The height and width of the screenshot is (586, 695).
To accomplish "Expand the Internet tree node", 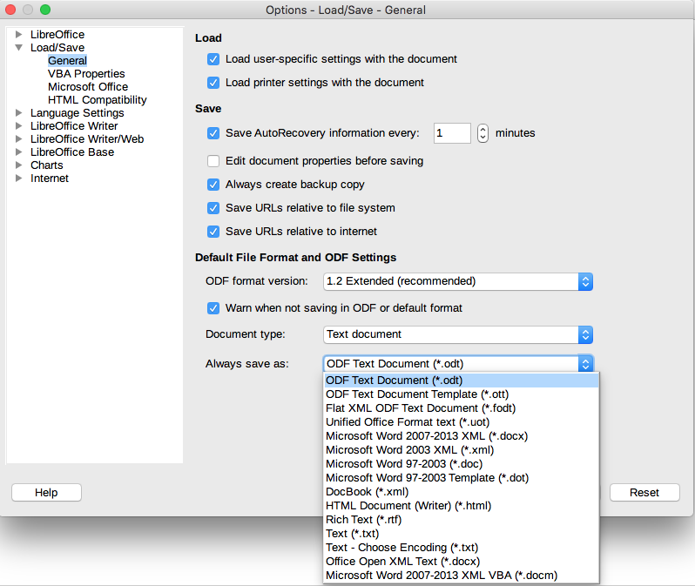I will coord(19,178).
